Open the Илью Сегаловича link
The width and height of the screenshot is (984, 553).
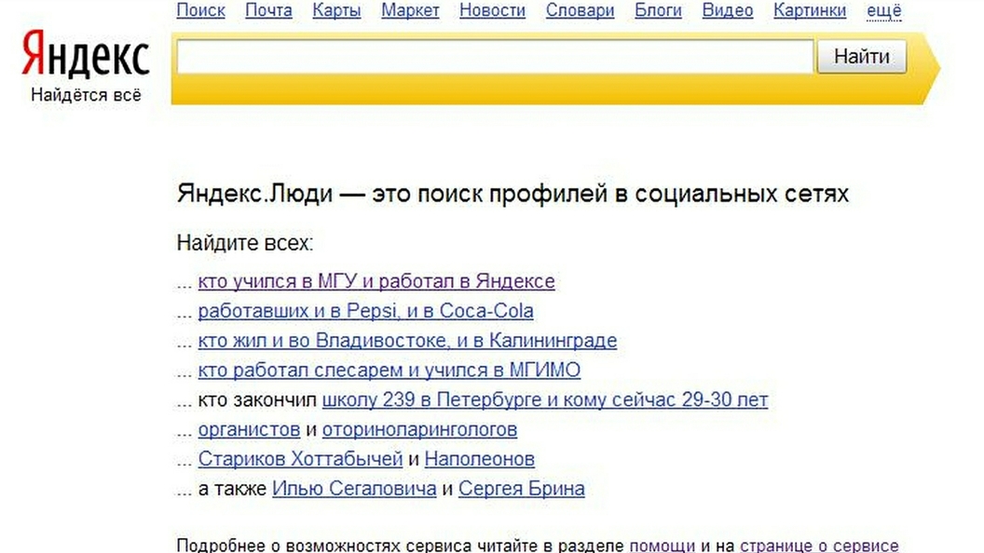[x=354, y=489]
